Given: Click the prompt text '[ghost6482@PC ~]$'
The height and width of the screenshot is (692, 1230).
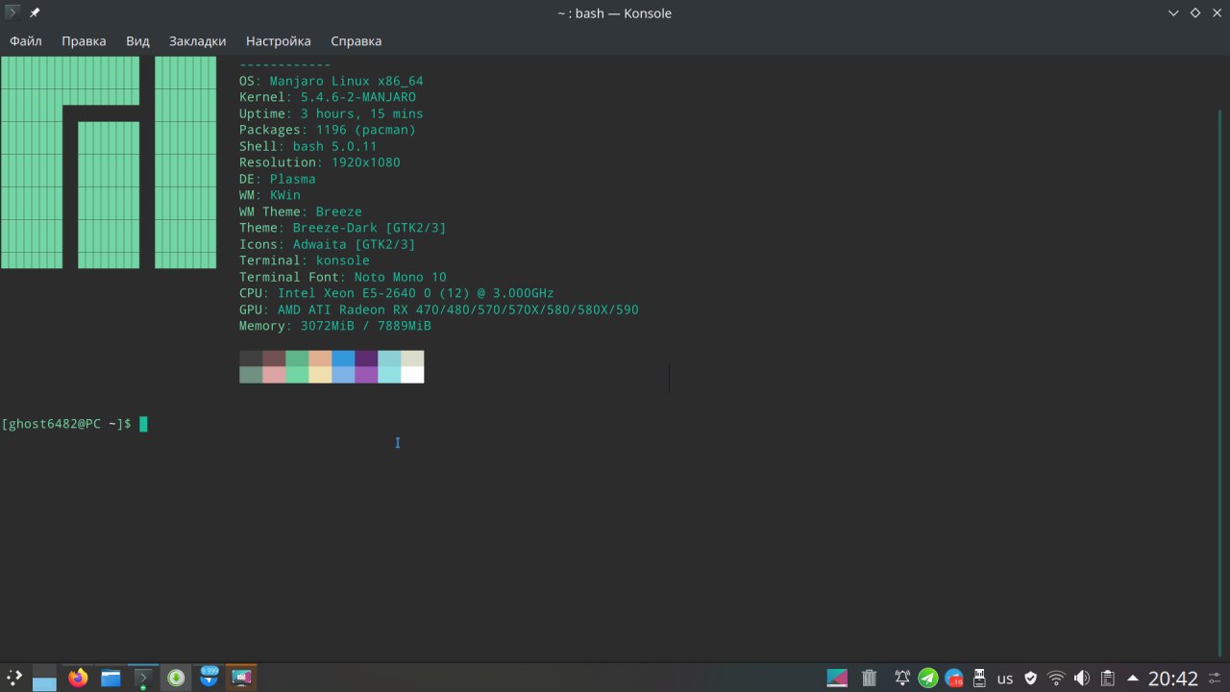Looking at the screenshot, I should 67,424.
